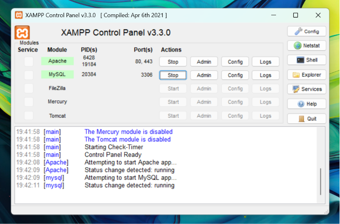Click the Mercury module name
340x224 pixels.
(x=57, y=102)
